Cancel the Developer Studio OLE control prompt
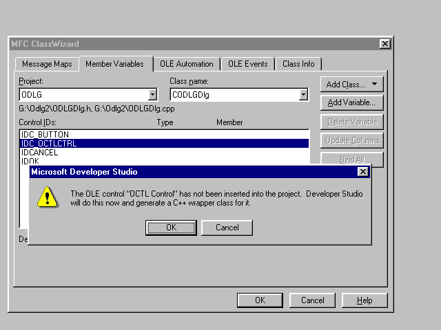This screenshot has height=330, width=441. tap(227, 228)
